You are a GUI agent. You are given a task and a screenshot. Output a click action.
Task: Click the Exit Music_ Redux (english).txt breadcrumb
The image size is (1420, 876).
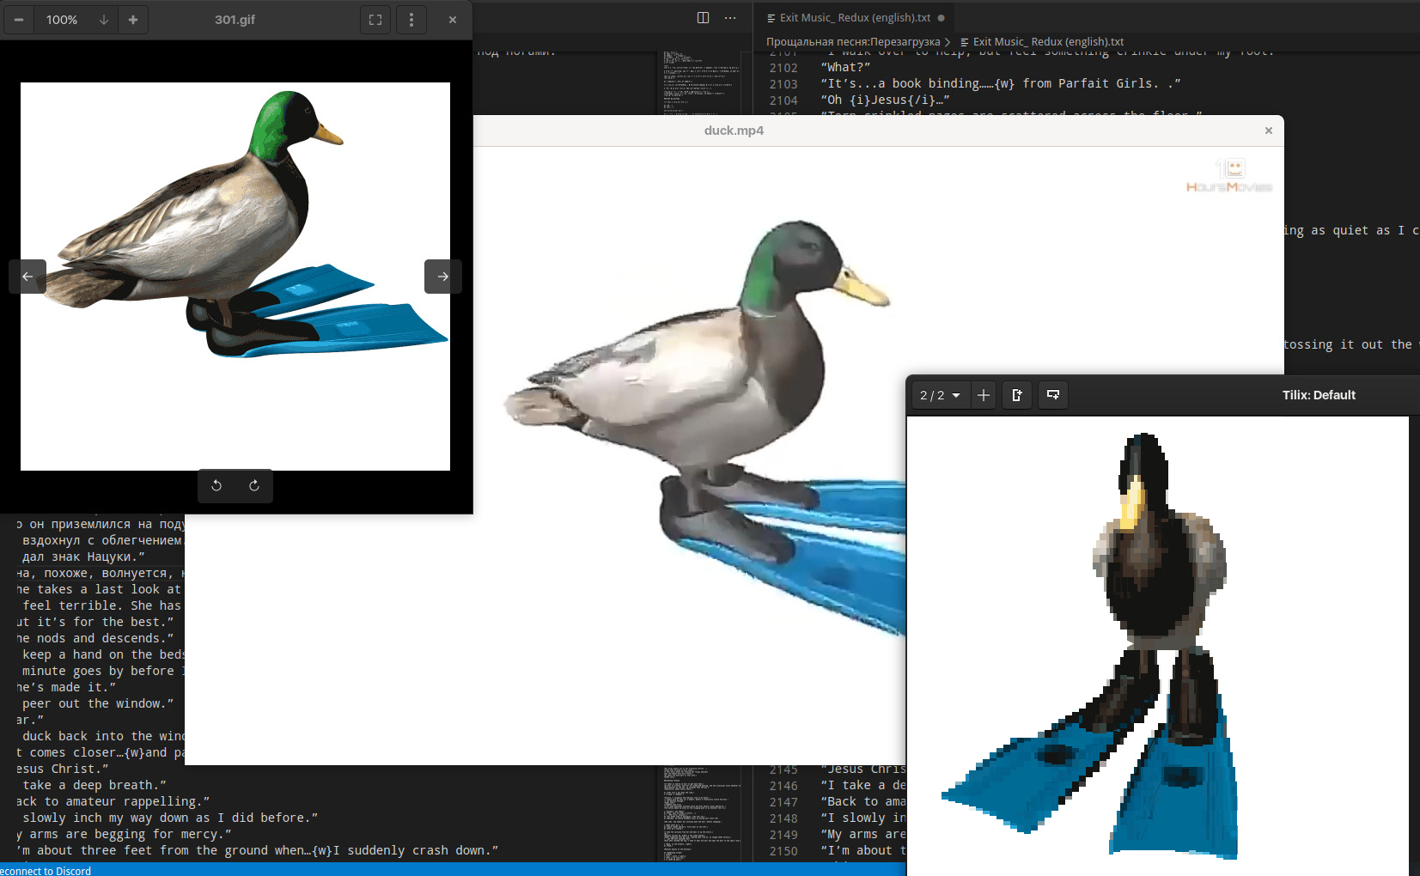coord(1047,42)
